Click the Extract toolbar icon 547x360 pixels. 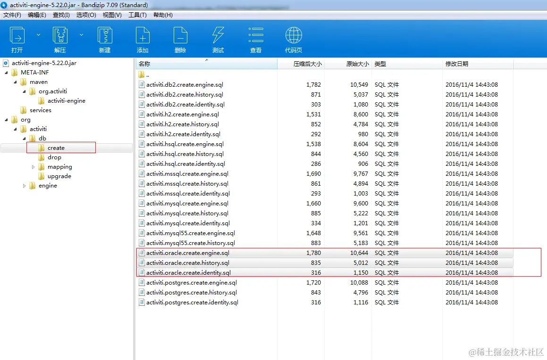pyautogui.click(x=60, y=35)
